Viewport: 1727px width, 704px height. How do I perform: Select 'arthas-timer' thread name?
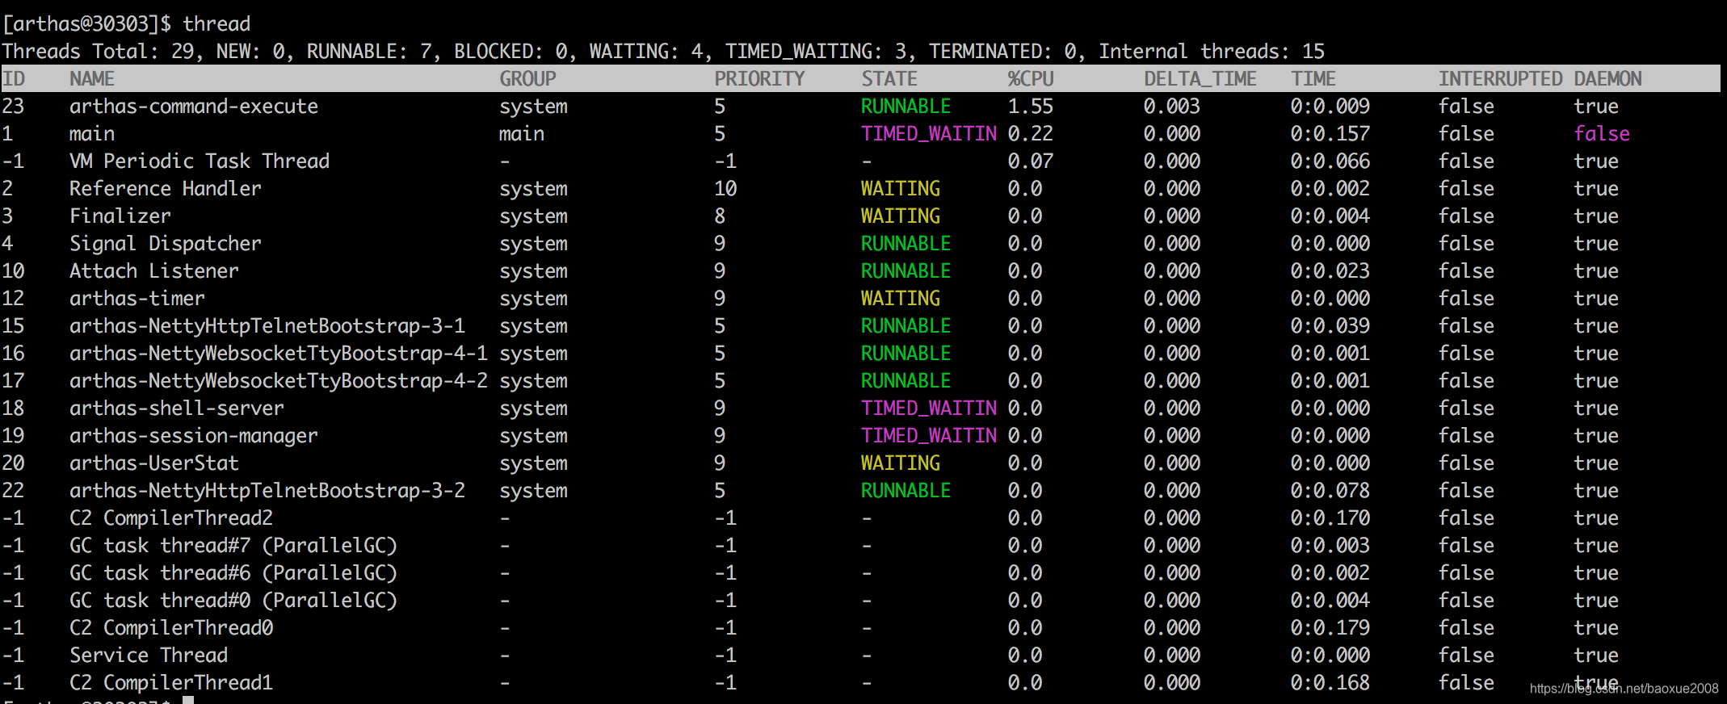pyautogui.click(x=137, y=298)
